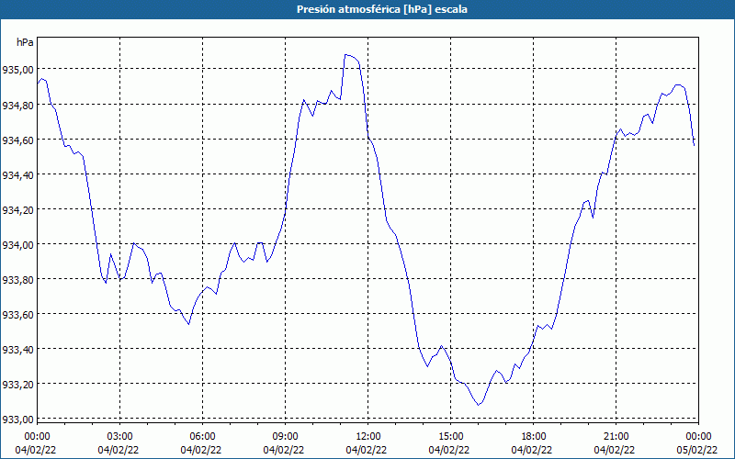Image resolution: width=735 pixels, height=459 pixels.
Task: Click the 04/02/22 date under 15:00
Action: 449,450
